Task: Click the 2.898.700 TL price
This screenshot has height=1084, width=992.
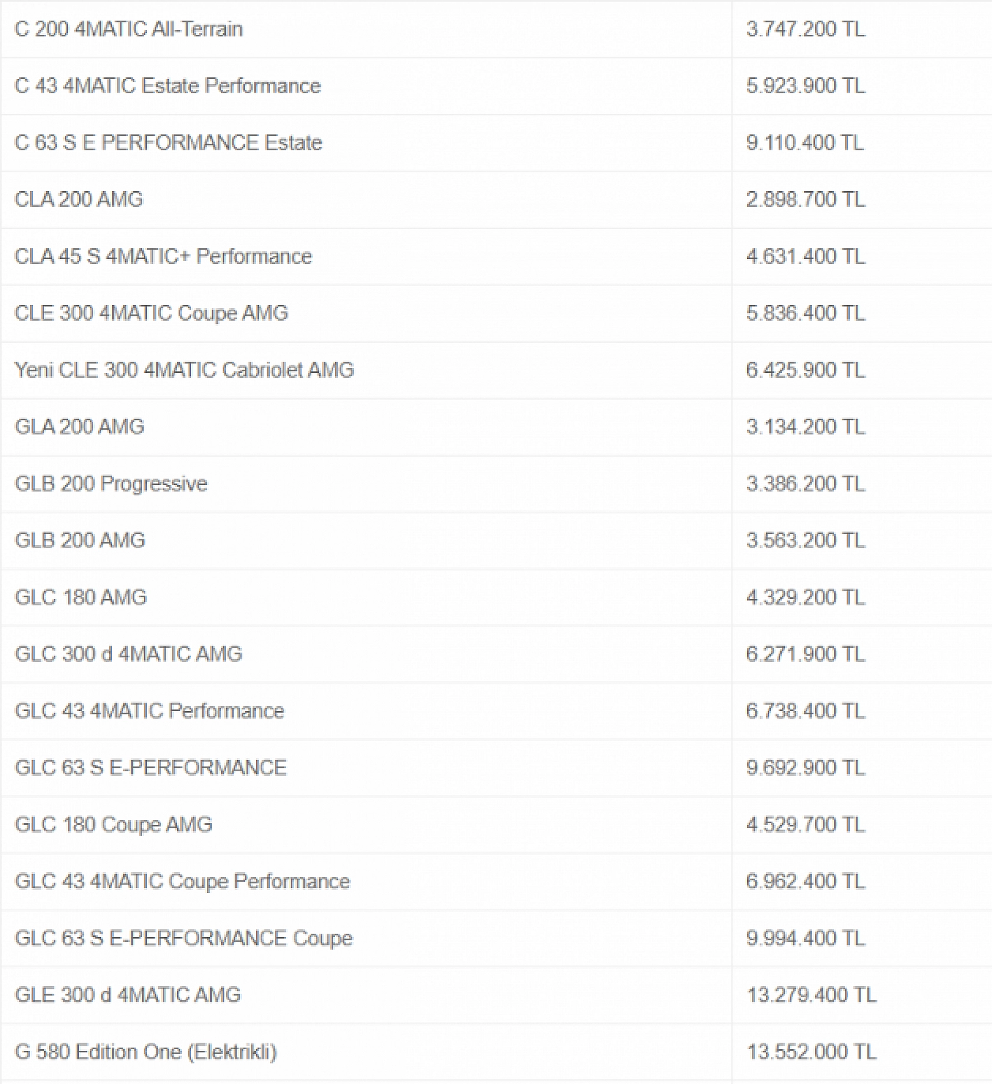Action: pyautogui.click(x=806, y=199)
